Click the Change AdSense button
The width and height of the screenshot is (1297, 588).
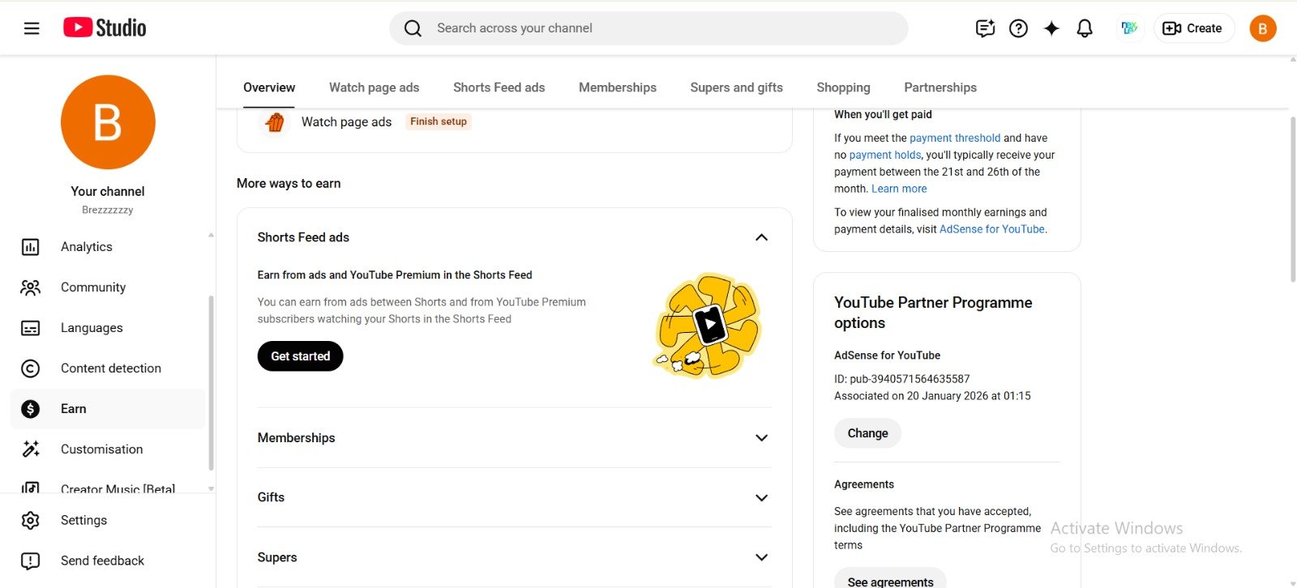[x=867, y=433]
